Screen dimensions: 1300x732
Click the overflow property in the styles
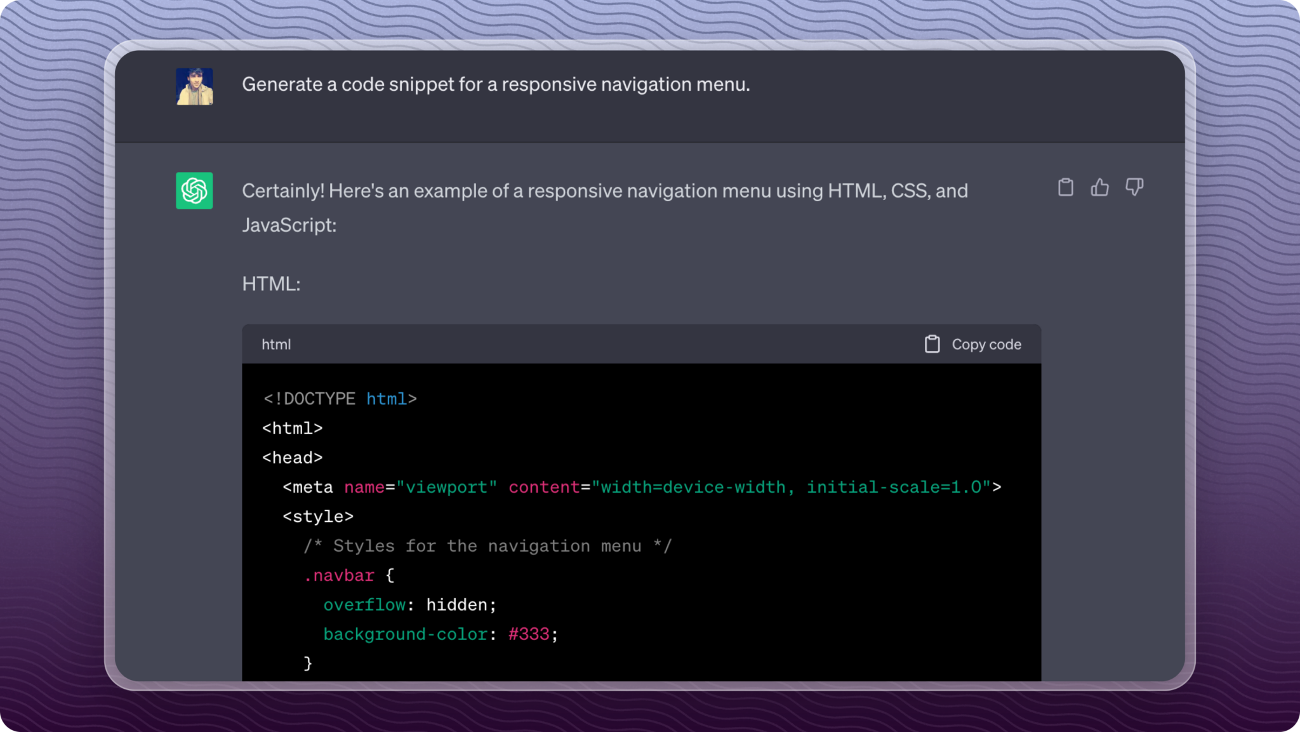pos(364,604)
